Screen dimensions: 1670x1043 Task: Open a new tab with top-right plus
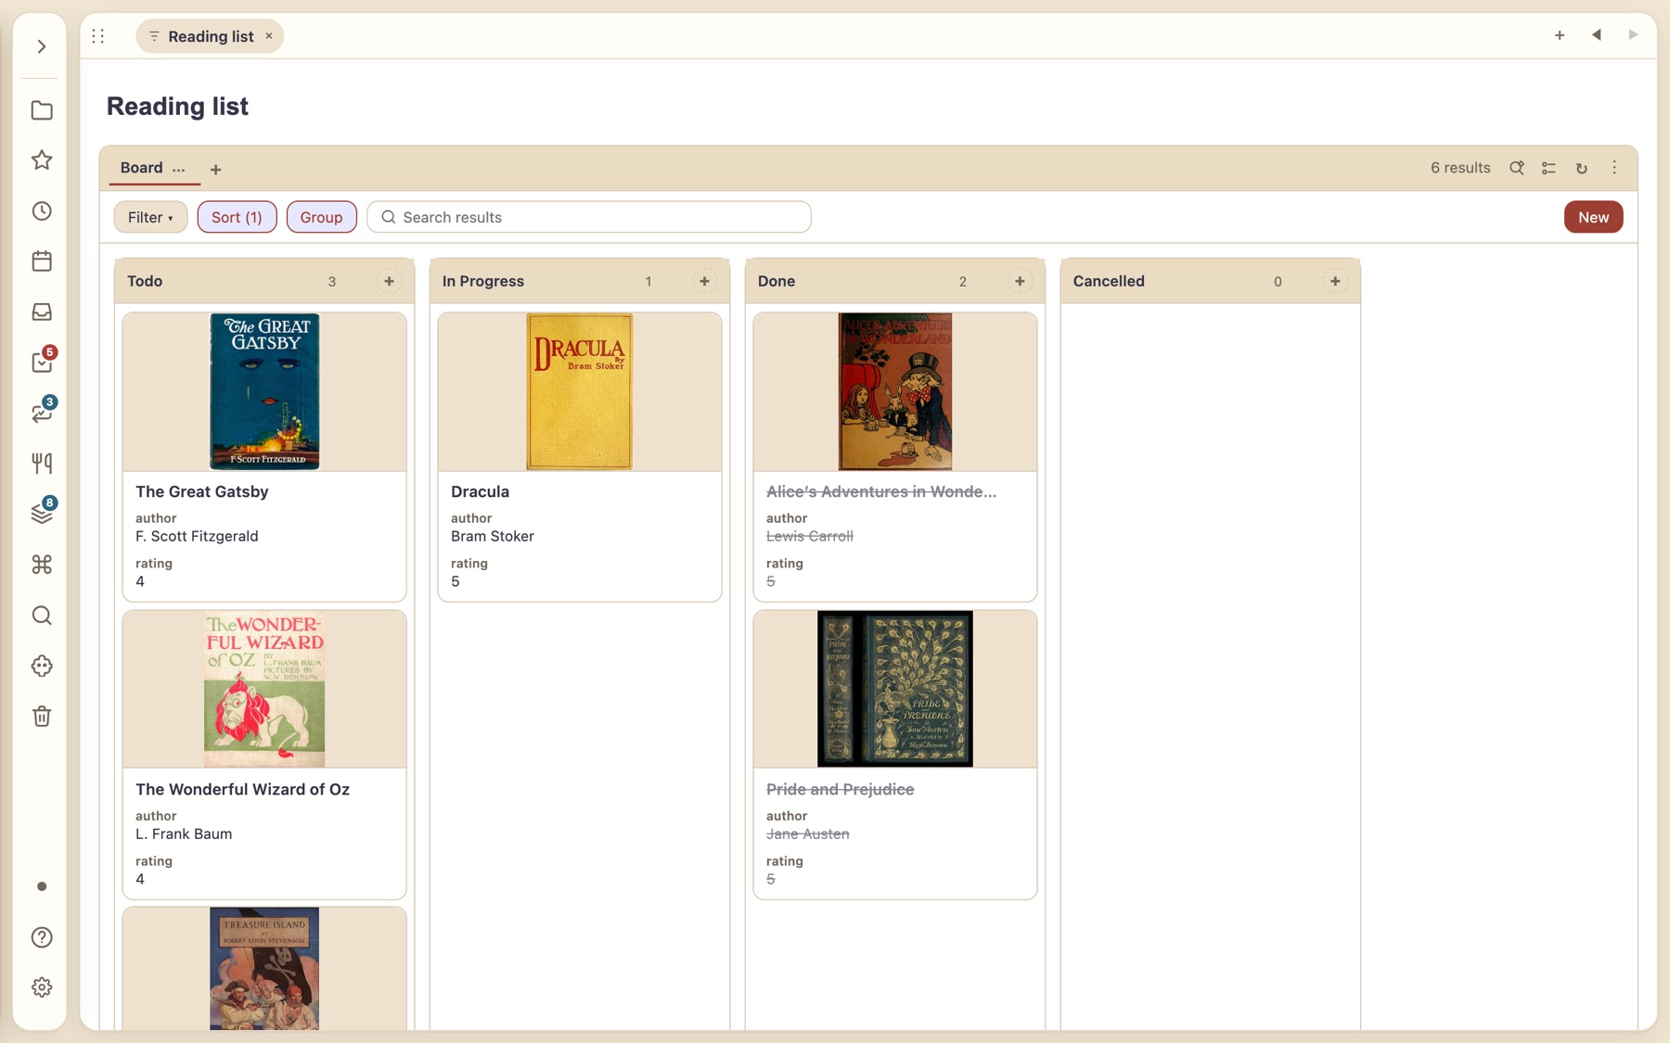[x=1560, y=35]
